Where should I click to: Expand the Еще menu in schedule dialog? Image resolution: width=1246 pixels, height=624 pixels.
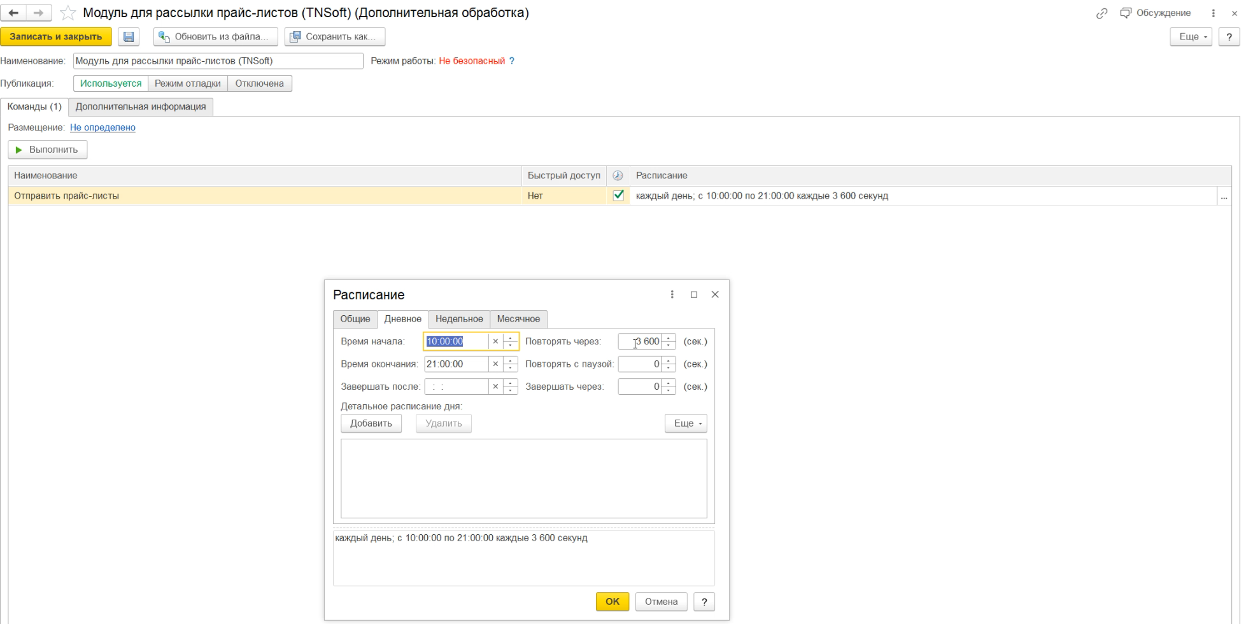click(686, 423)
